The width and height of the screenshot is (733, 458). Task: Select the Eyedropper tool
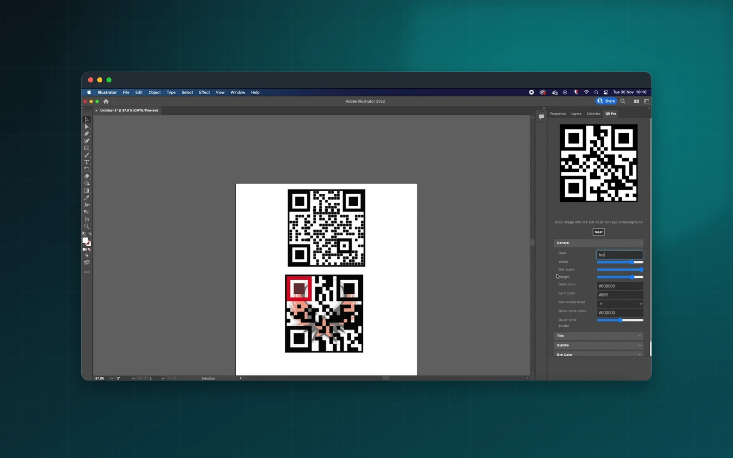[87, 198]
